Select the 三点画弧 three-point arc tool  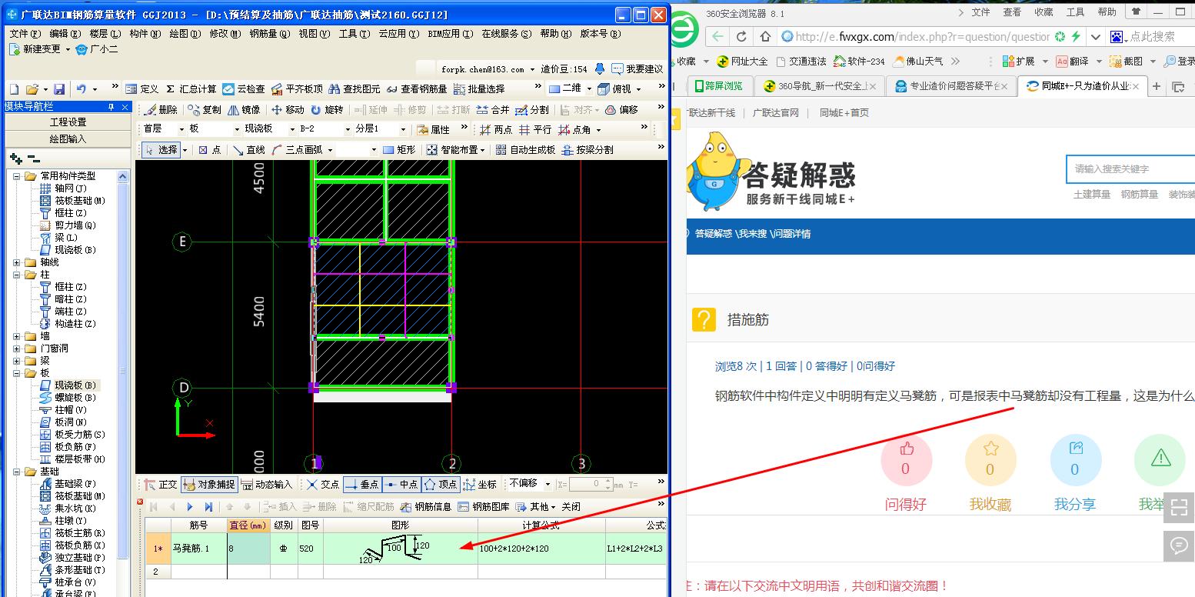point(302,150)
